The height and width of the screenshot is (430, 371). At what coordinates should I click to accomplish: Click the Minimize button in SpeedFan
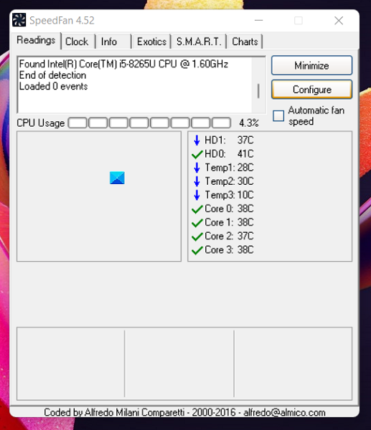(x=311, y=65)
